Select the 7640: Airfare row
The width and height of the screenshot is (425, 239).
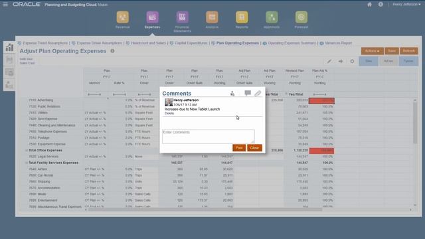click(x=38, y=169)
